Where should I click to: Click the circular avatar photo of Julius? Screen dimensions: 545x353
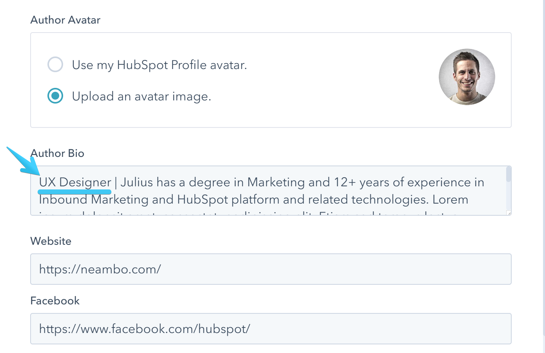(467, 77)
